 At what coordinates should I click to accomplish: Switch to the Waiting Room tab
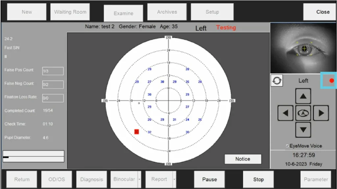[x=70, y=12]
